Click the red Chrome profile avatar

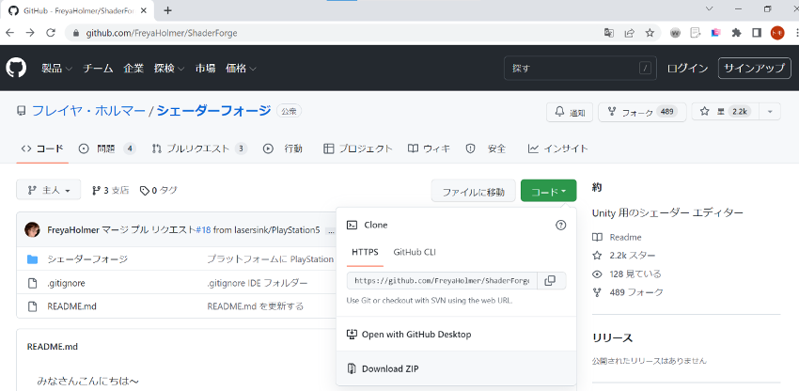pos(777,33)
